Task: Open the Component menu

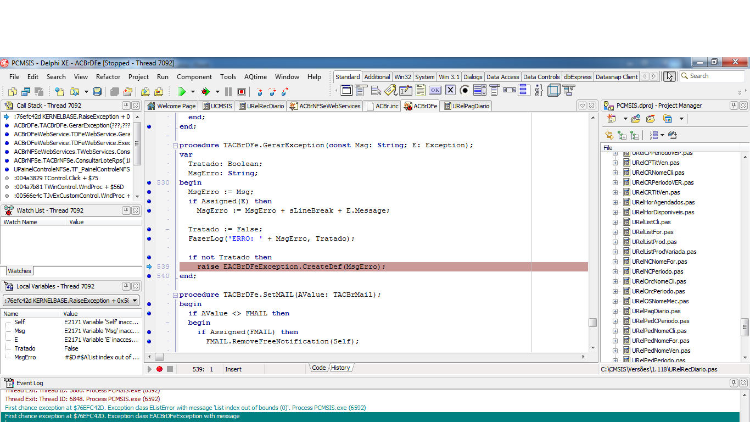Action: (x=194, y=77)
